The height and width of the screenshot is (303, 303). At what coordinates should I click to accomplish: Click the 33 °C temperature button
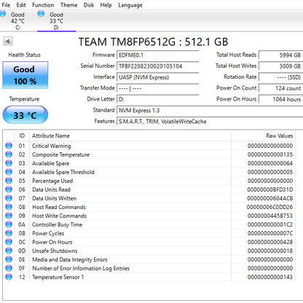click(25, 115)
